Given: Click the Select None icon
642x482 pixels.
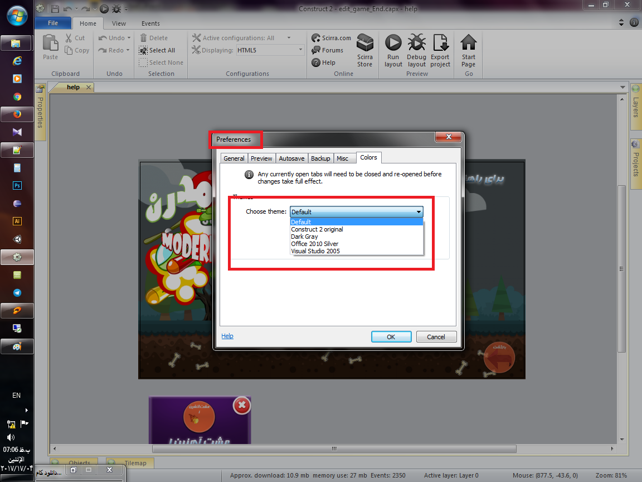Looking at the screenshot, I should [x=143, y=62].
